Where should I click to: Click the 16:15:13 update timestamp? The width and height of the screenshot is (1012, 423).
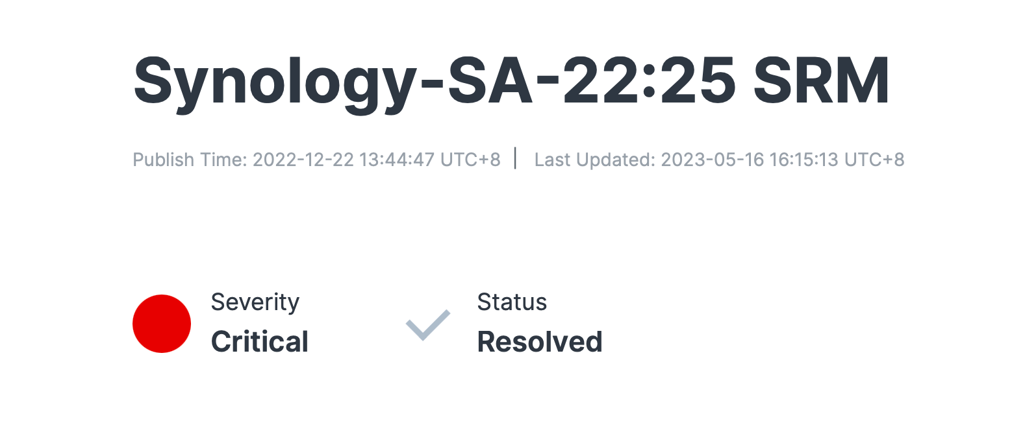click(803, 159)
